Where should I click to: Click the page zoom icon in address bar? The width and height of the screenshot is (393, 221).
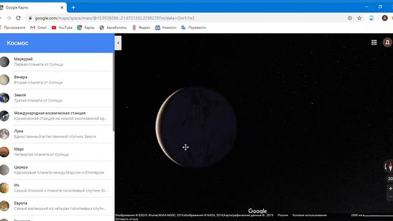pos(349,18)
